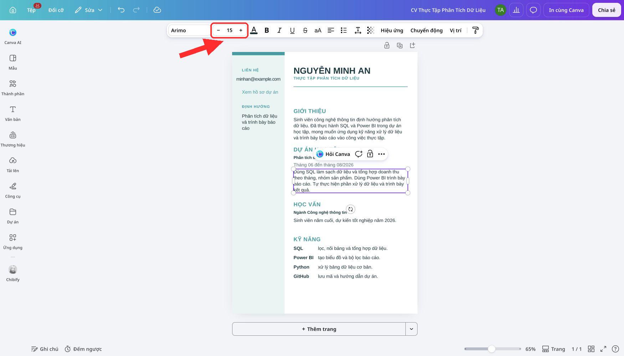Decrease font size with minus
Image resolution: width=624 pixels, height=356 pixels.
218,30
